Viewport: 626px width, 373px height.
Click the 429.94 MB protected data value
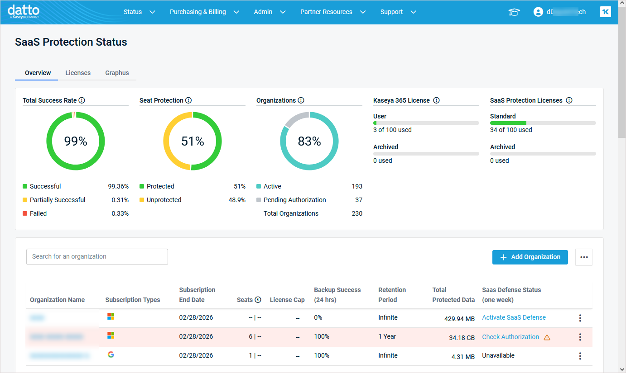(459, 319)
